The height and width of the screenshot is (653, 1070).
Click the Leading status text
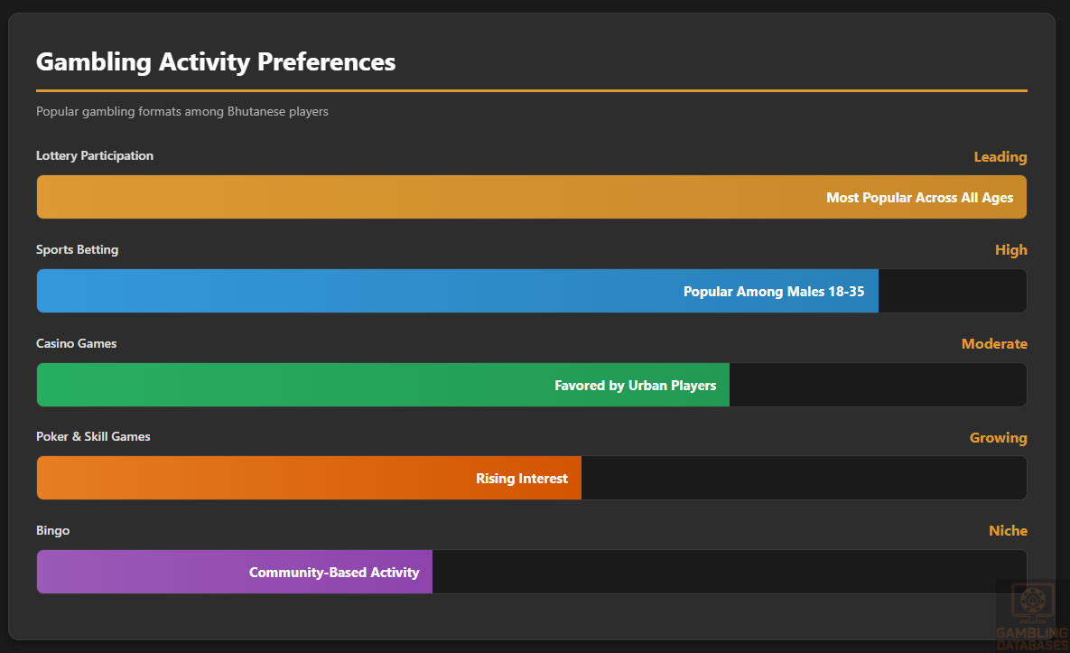pos(1000,157)
